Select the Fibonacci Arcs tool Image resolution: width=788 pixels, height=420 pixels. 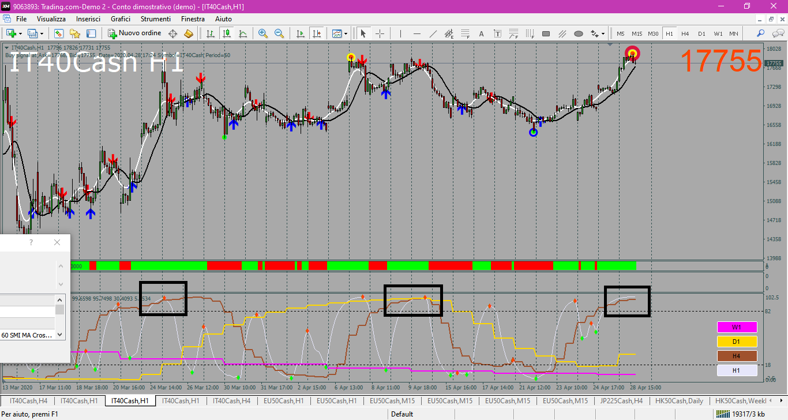514,33
